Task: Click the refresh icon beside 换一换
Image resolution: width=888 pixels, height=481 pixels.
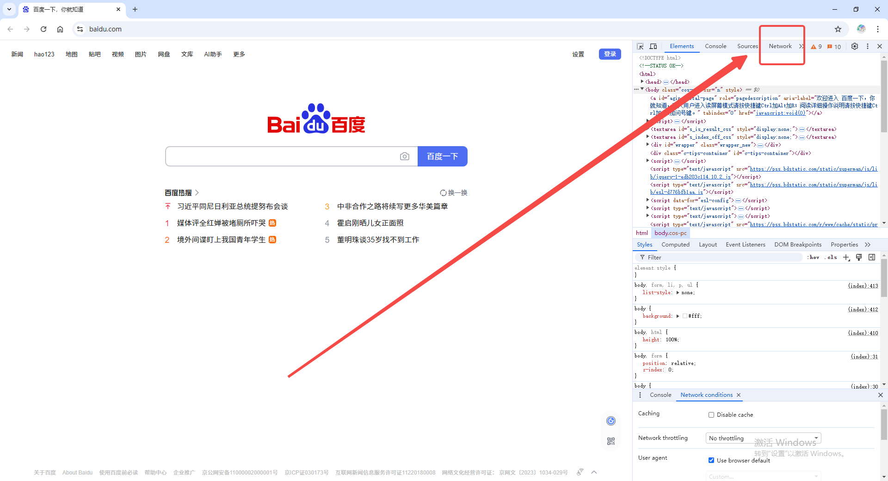Action: (x=443, y=193)
